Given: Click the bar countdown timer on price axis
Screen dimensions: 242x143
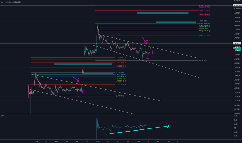Looking at the screenshot, I should pyautogui.click(x=238, y=50).
